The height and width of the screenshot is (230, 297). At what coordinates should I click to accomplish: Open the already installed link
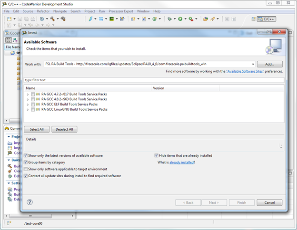point(181,163)
